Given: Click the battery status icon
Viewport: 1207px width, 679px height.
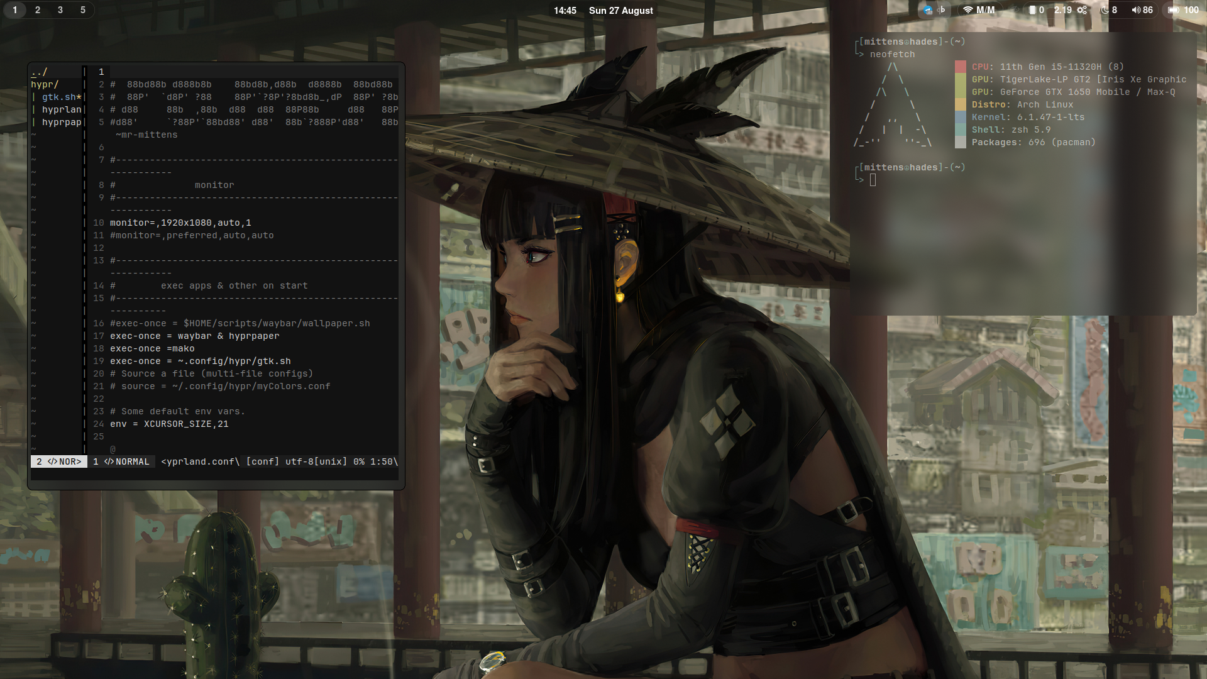Looking at the screenshot, I should coord(1173,10).
